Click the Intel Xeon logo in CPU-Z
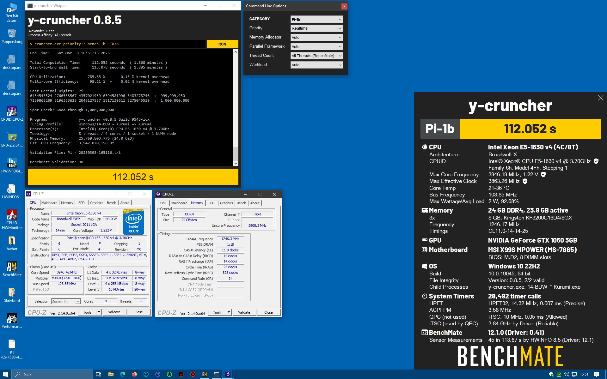 click(x=133, y=221)
